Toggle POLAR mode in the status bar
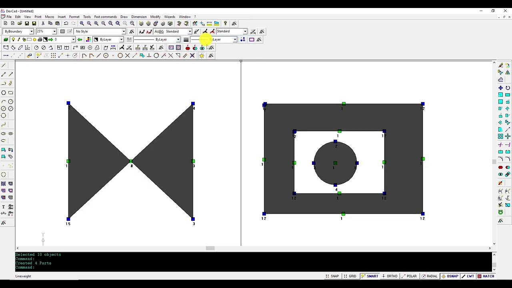 click(409, 276)
